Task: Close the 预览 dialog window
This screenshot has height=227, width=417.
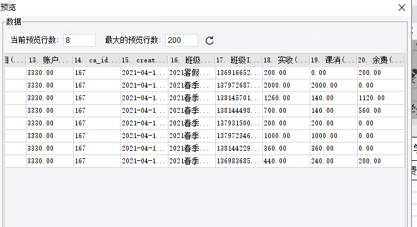Action: (x=402, y=8)
